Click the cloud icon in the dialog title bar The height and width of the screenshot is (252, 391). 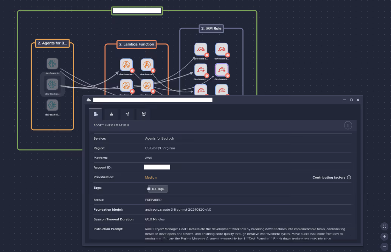pyautogui.click(x=88, y=100)
